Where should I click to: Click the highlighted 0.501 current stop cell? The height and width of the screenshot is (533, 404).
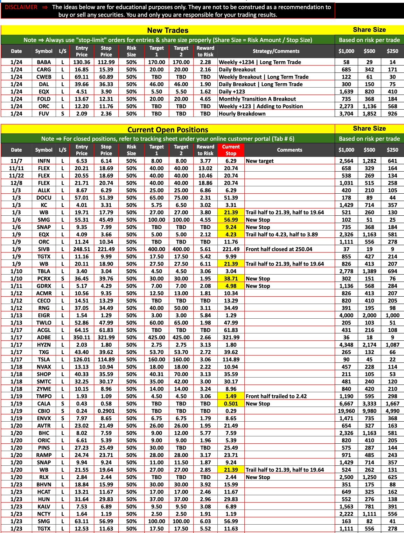click(x=231, y=403)
